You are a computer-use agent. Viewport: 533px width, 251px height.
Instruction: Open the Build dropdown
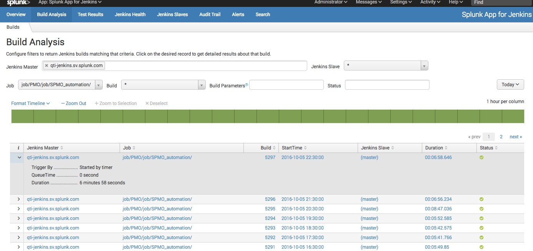click(x=163, y=85)
